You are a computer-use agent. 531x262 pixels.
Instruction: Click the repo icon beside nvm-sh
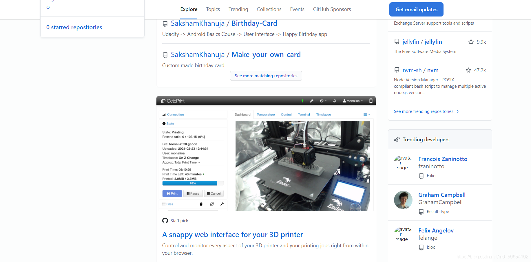(x=397, y=70)
